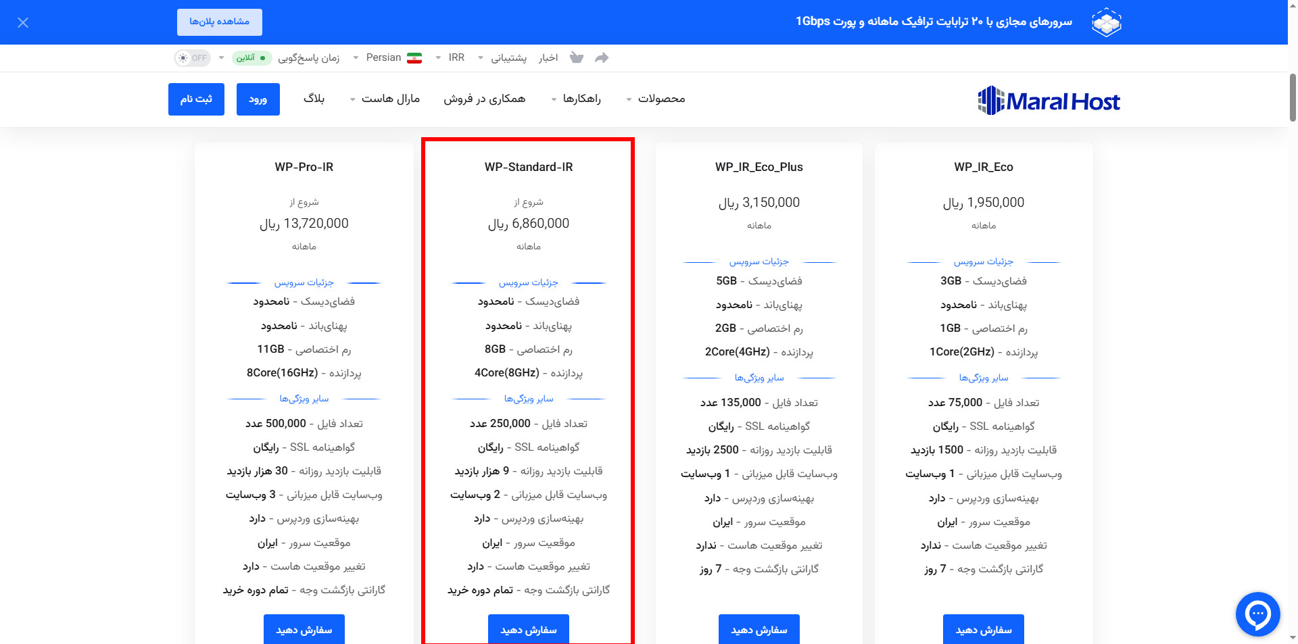
Task: Click the server cube icon in banner
Action: click(x=1106, y=22)
